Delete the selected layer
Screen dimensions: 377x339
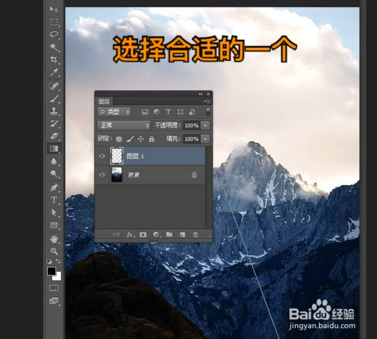(x=195, y=234)
